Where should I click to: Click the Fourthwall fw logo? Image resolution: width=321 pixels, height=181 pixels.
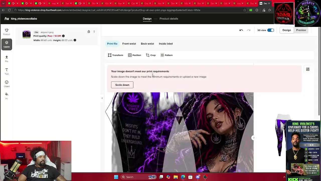[7, 19]
